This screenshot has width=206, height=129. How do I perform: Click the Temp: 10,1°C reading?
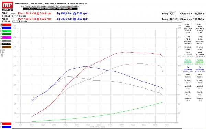click(x=170, y=19)
